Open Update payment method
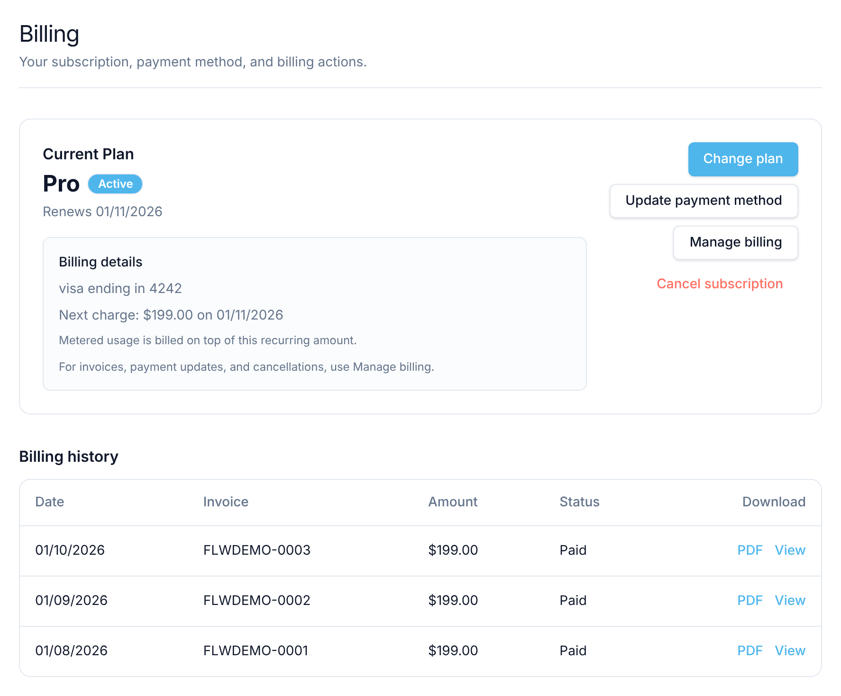 [704, 201]
